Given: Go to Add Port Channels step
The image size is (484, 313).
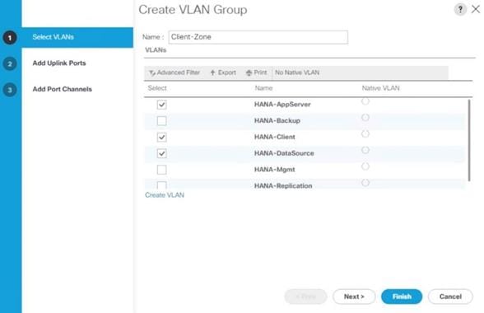Looking at the screenshot, I should click(x=63, y=89).
